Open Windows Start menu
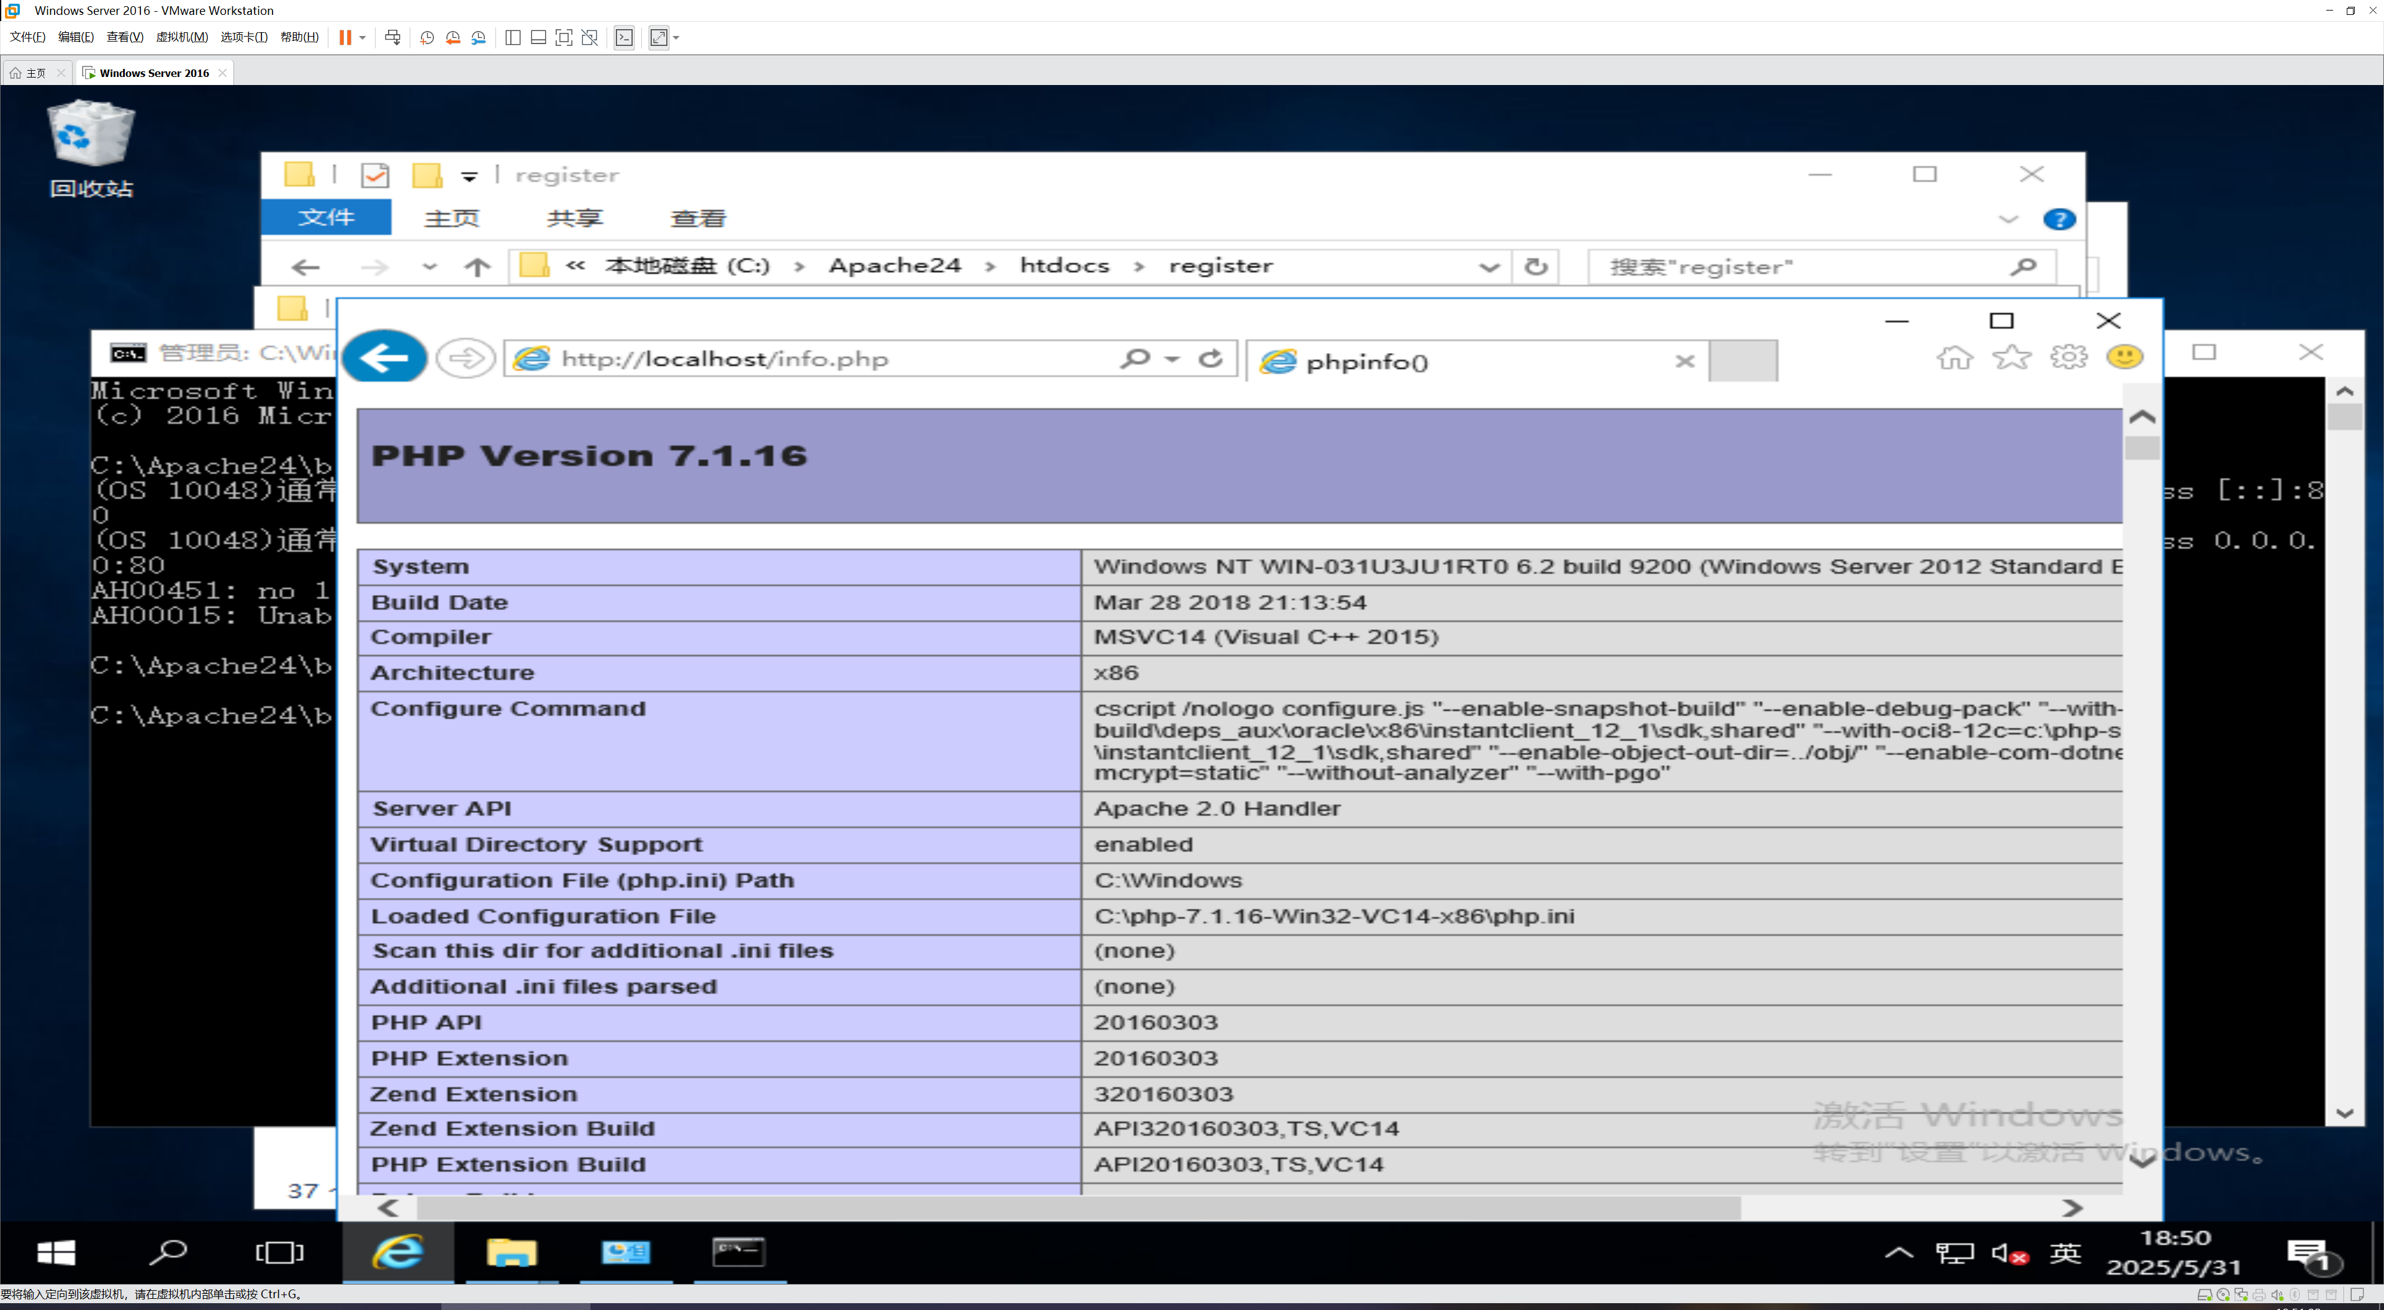The image size is (2384, 1310). coord(55,1253)
